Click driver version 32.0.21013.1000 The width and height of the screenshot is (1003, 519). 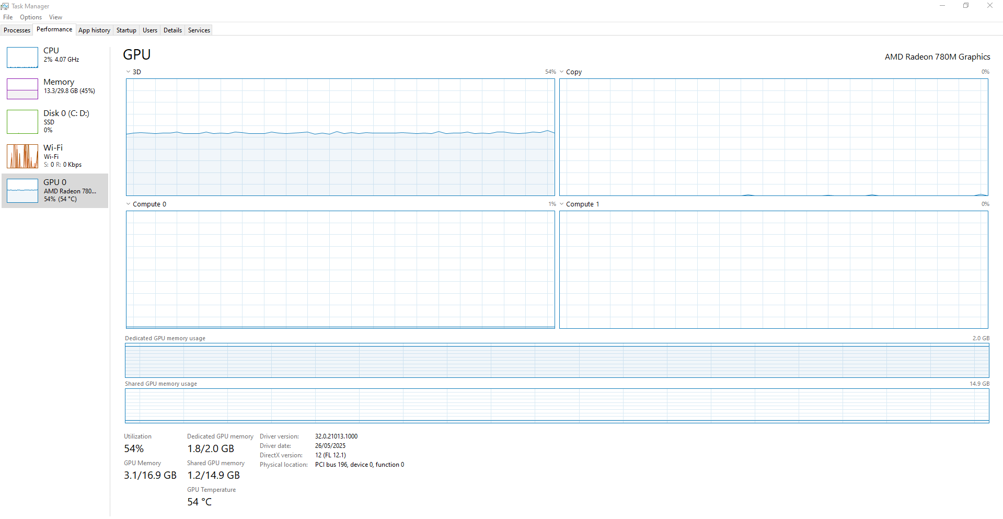coord(336,436)
